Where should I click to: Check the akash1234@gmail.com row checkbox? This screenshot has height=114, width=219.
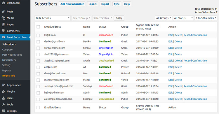(38, 61)
